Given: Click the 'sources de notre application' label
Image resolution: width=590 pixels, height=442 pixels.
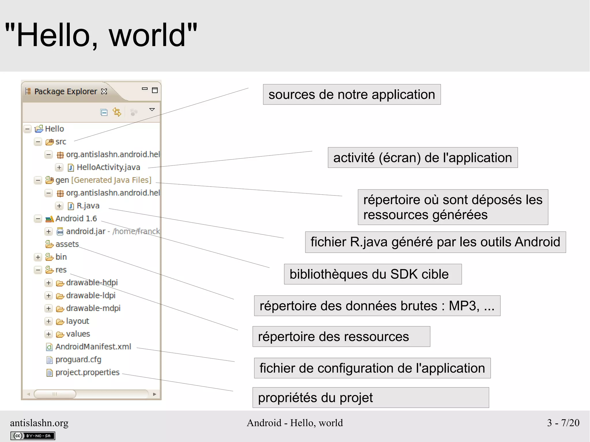Looking at the screenshot, I should point(352,94).
